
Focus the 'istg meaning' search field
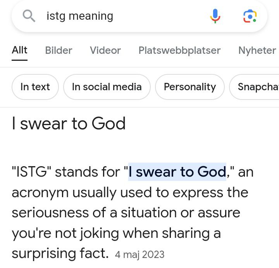tap(116, 16)
